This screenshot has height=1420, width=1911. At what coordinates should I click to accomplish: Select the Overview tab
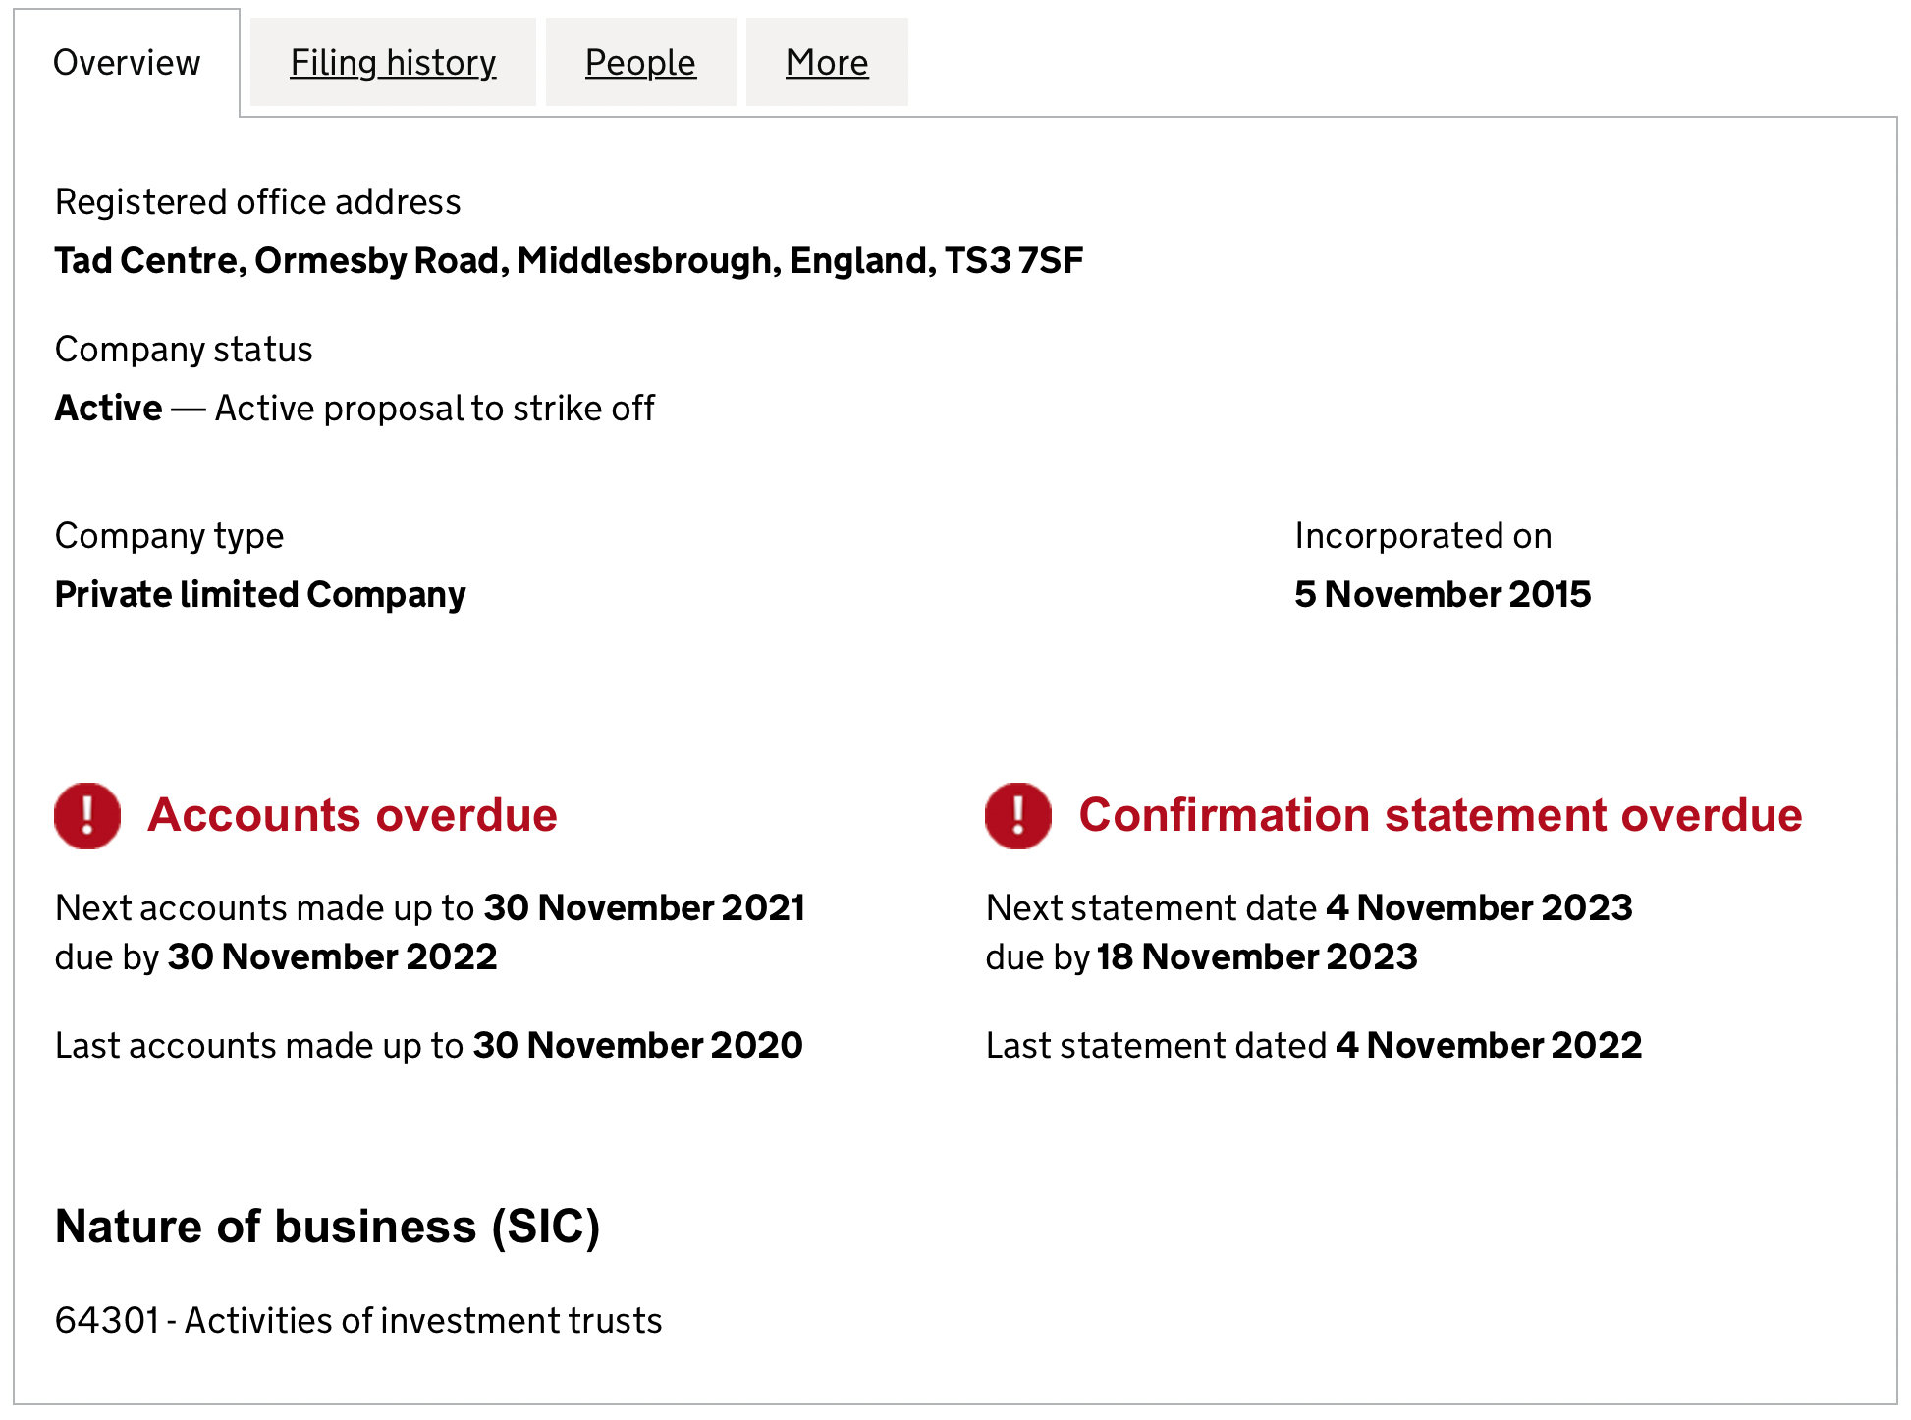point(127,63)
